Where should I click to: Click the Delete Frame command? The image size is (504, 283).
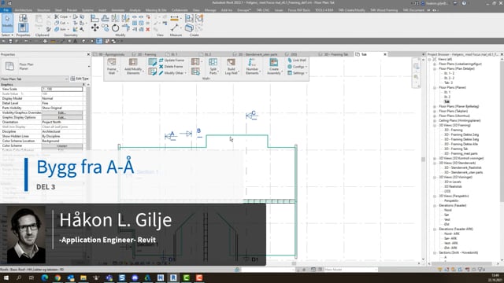(171, 66)
